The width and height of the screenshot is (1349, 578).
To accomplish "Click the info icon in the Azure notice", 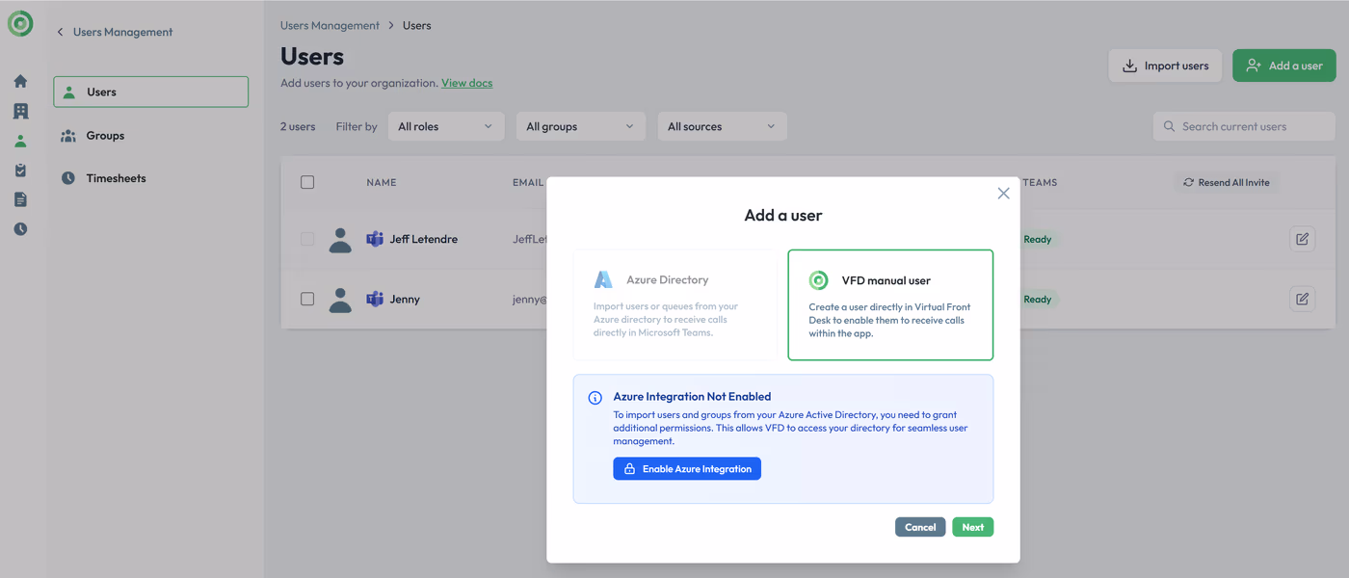I will click(595, 397).
